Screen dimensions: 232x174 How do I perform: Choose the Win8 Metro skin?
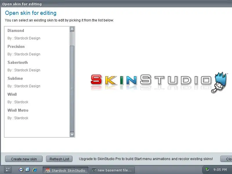click(18, 110)
